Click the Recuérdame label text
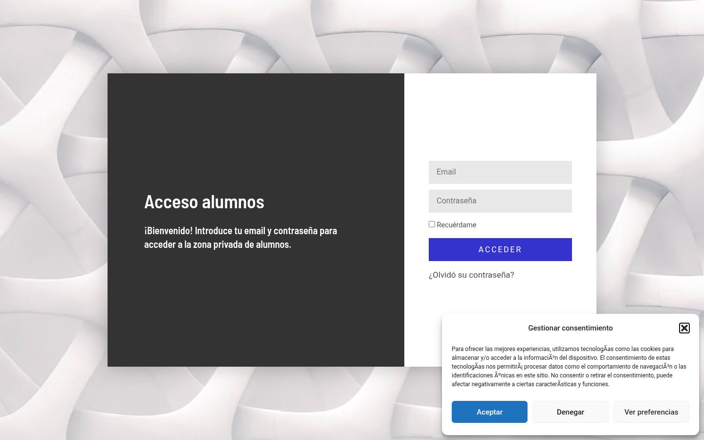 tap(456, 225)
